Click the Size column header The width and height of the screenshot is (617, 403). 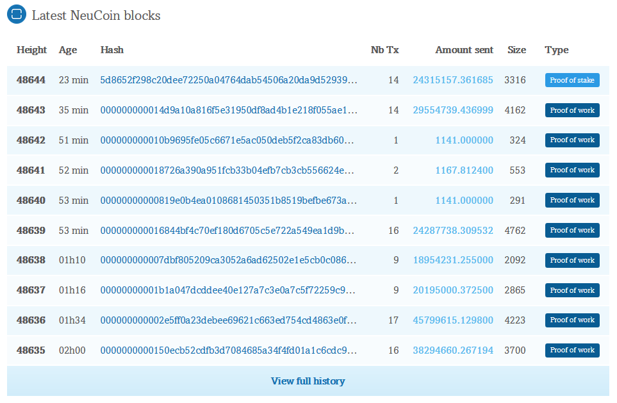516,50
